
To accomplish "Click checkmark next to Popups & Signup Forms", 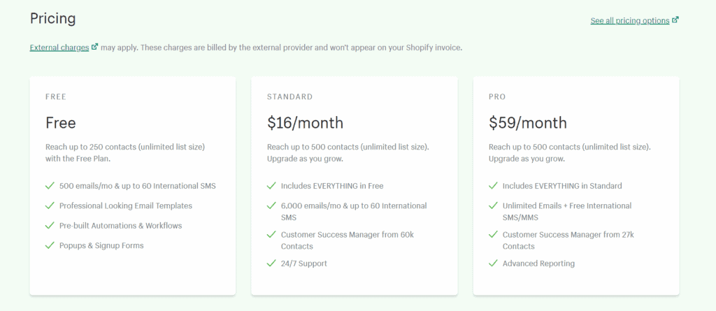I will click(50, 245).
